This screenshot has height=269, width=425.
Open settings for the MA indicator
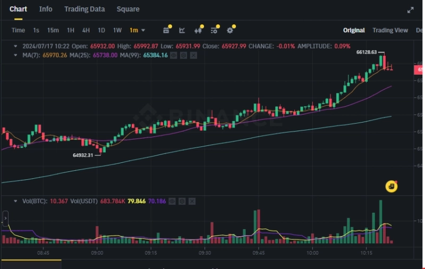183,55
